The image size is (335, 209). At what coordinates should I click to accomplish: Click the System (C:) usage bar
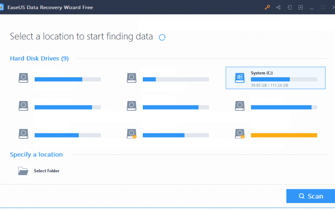(284, 79)
